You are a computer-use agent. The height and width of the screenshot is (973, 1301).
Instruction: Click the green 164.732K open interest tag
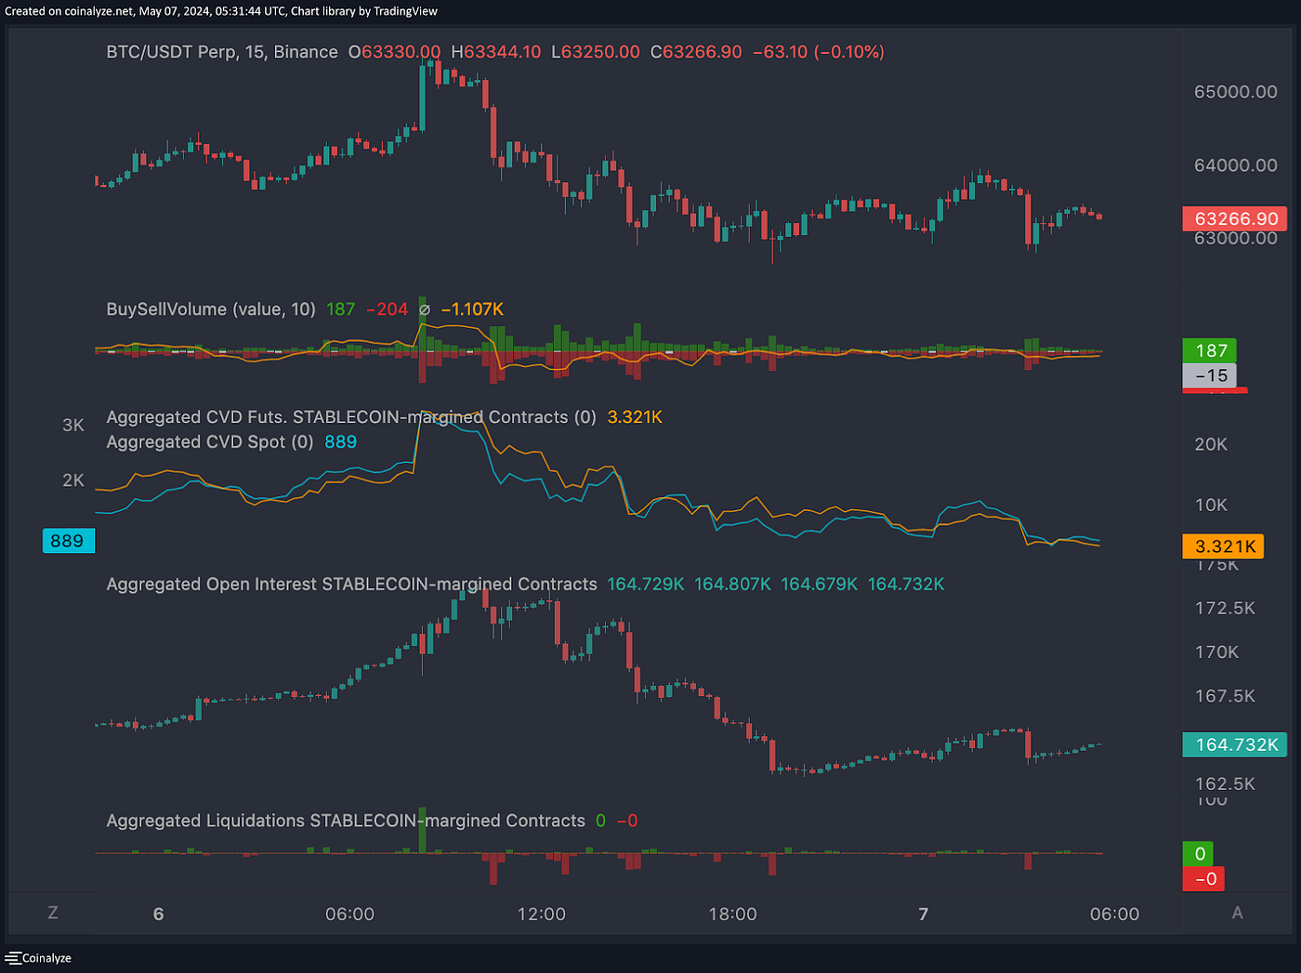pos(1234,744)
